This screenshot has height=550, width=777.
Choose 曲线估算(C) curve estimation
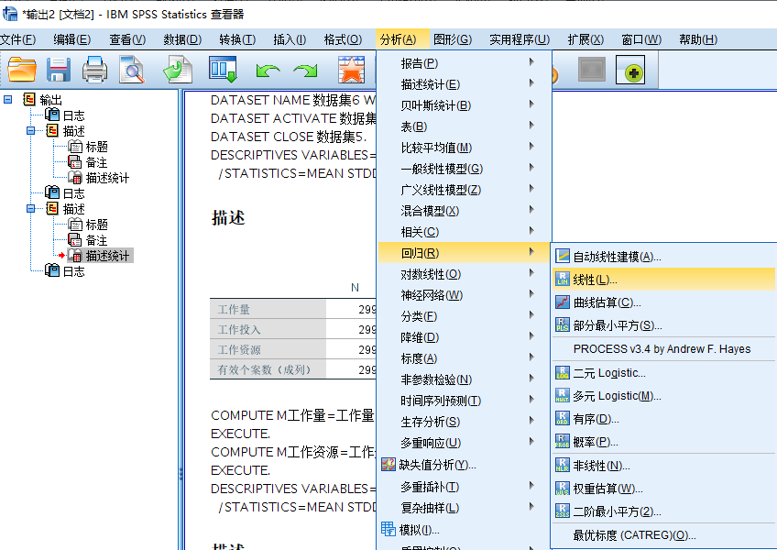pyautogui.click(x=663, y=302)
